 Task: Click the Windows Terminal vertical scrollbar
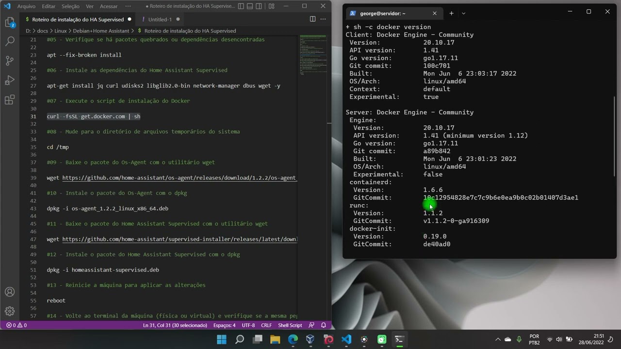point(614,136)
